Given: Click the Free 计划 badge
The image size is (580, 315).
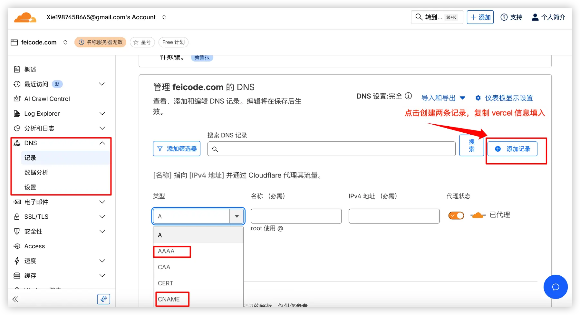Looking at the screenshot, I should tap(173, 42).
